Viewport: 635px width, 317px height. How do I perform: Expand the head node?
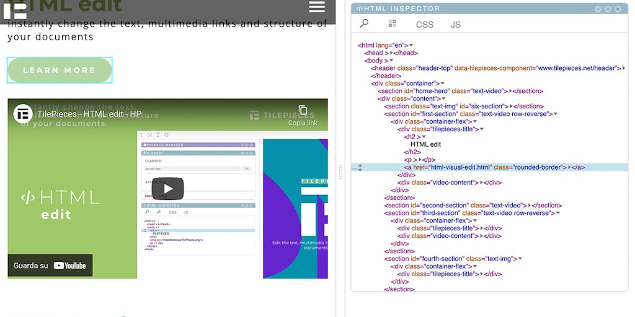(x=391, y=53)
